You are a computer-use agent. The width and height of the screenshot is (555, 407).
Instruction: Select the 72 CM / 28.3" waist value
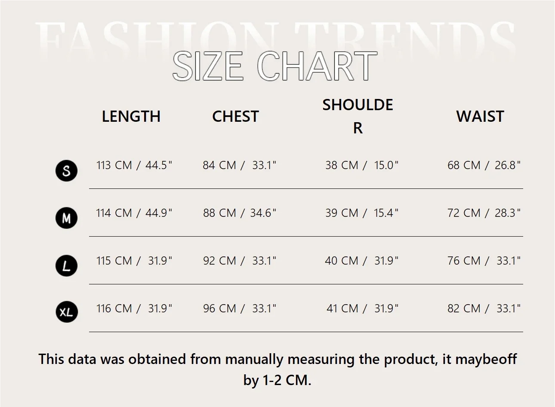tap(484, 213)
